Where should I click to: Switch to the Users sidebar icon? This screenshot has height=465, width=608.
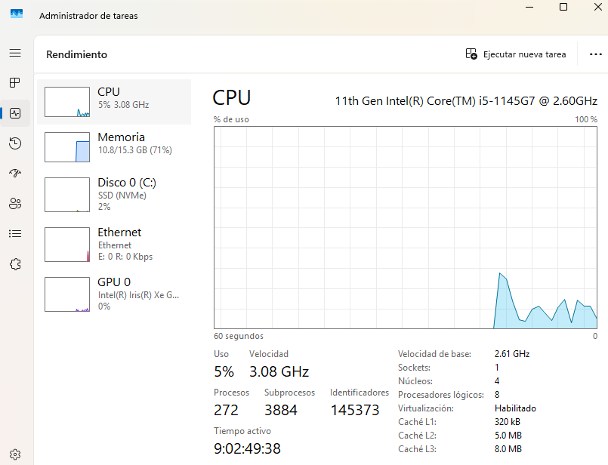15,204
